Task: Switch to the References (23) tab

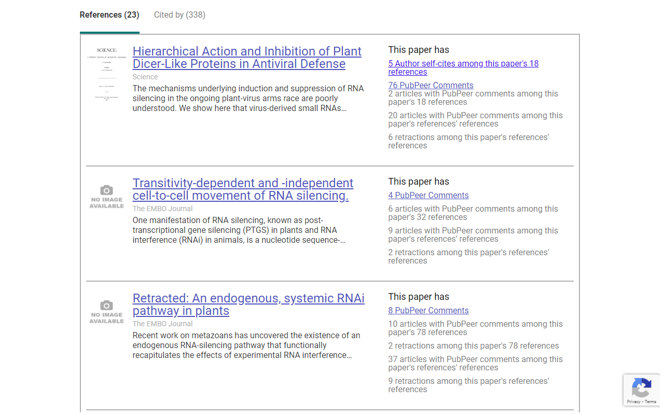Action: [109, 15]
